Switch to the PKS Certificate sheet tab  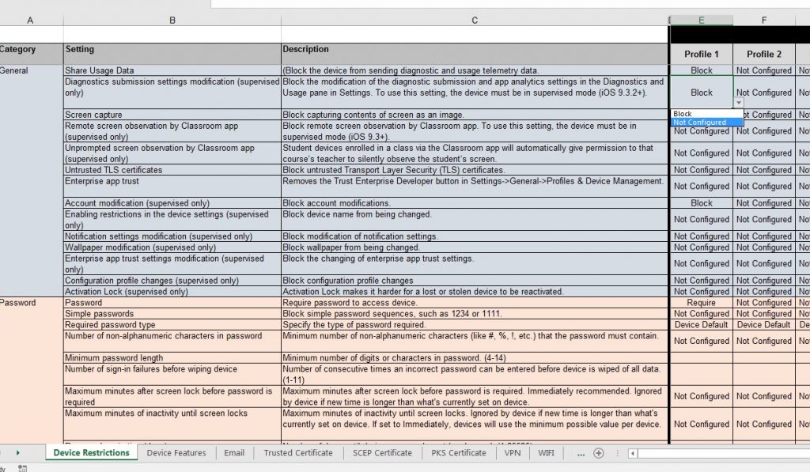click(459, 453)
